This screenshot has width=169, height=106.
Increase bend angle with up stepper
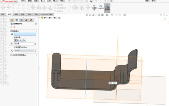(x=35, y=43)
